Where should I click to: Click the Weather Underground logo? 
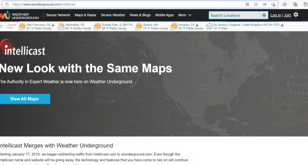20,15
